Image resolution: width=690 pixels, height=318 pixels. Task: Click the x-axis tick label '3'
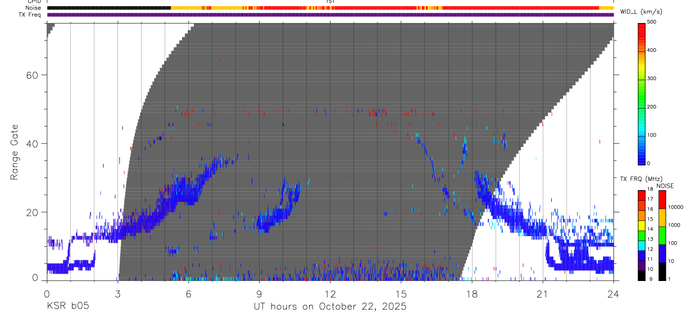point(117,294)
